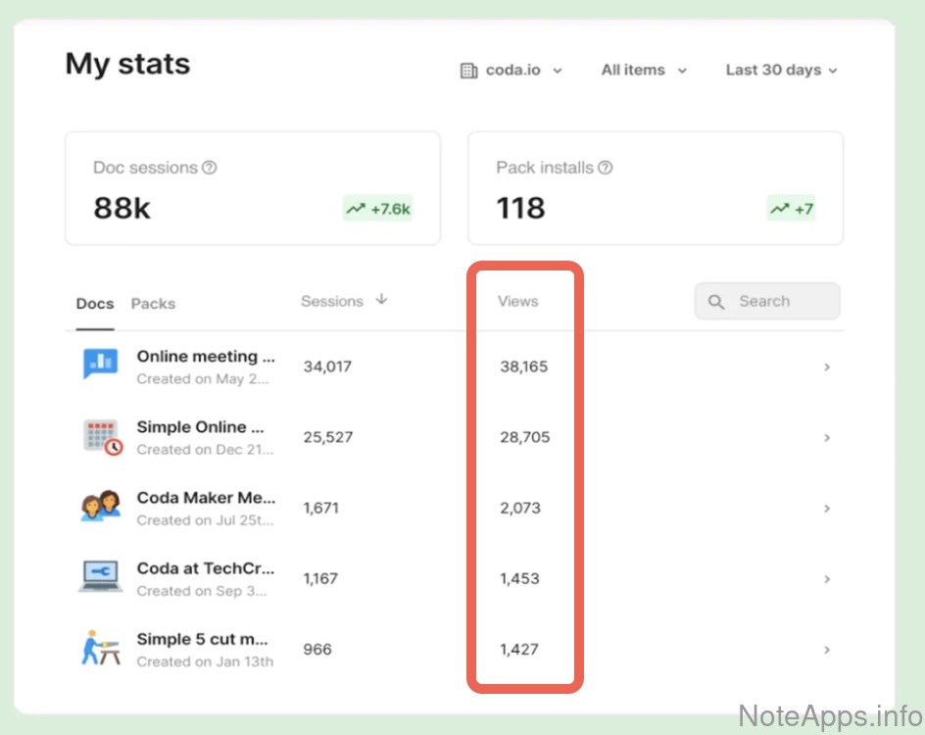Image resolution: width=925 pixels, height=735 pixels.
Task: Open the All items filter dropdown
Action: coord(644,71)
